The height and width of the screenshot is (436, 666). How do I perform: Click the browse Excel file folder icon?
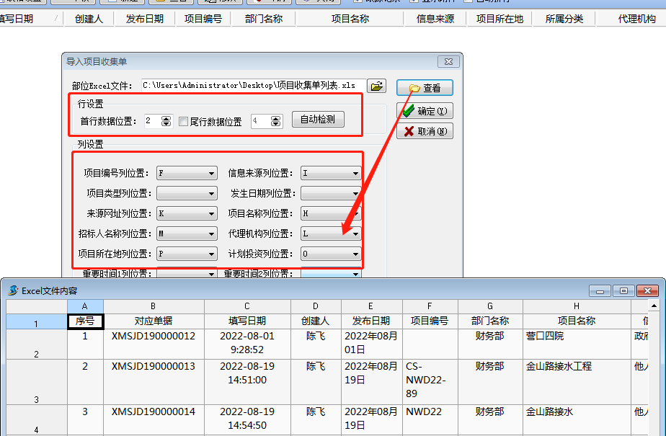tap(376, 86)
